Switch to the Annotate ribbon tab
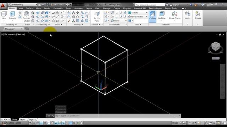227x127 pixels. (x=78, y=8)
